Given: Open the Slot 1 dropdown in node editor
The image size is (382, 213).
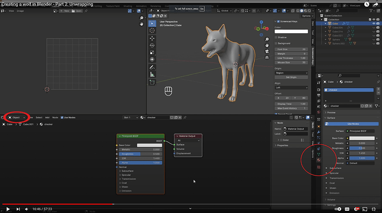Looking at the screenshot, I should tap(130, 118).
